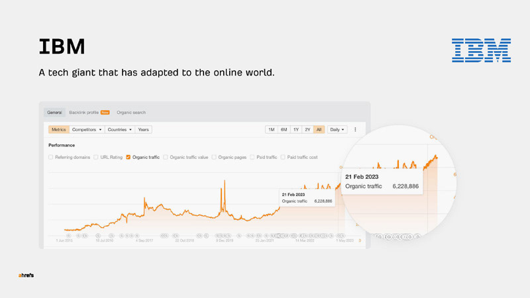This screenshot has width=530, height=298.
Task: Uncheck the Organic traffic checkbox
Action: click(x=128, y=157)
